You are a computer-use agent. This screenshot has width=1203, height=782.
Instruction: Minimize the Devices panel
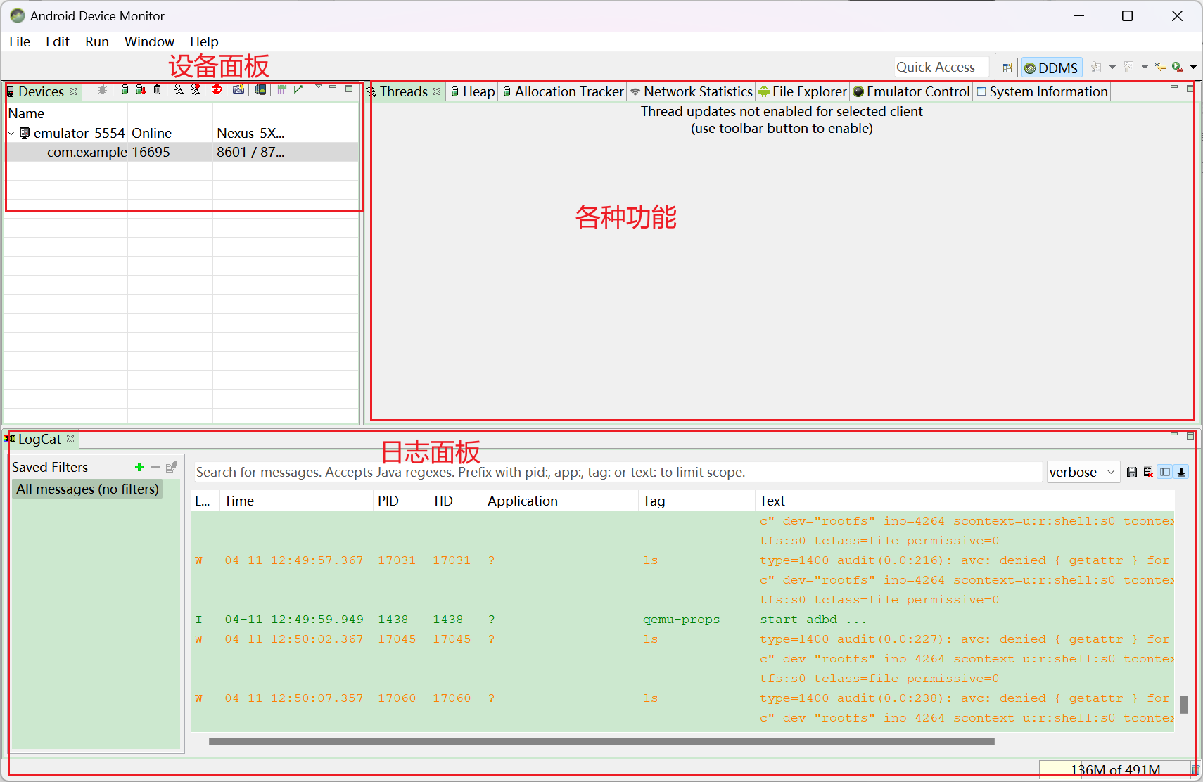point(333,87)
